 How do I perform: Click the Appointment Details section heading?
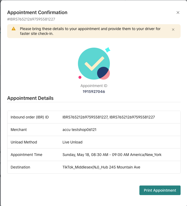30,98
